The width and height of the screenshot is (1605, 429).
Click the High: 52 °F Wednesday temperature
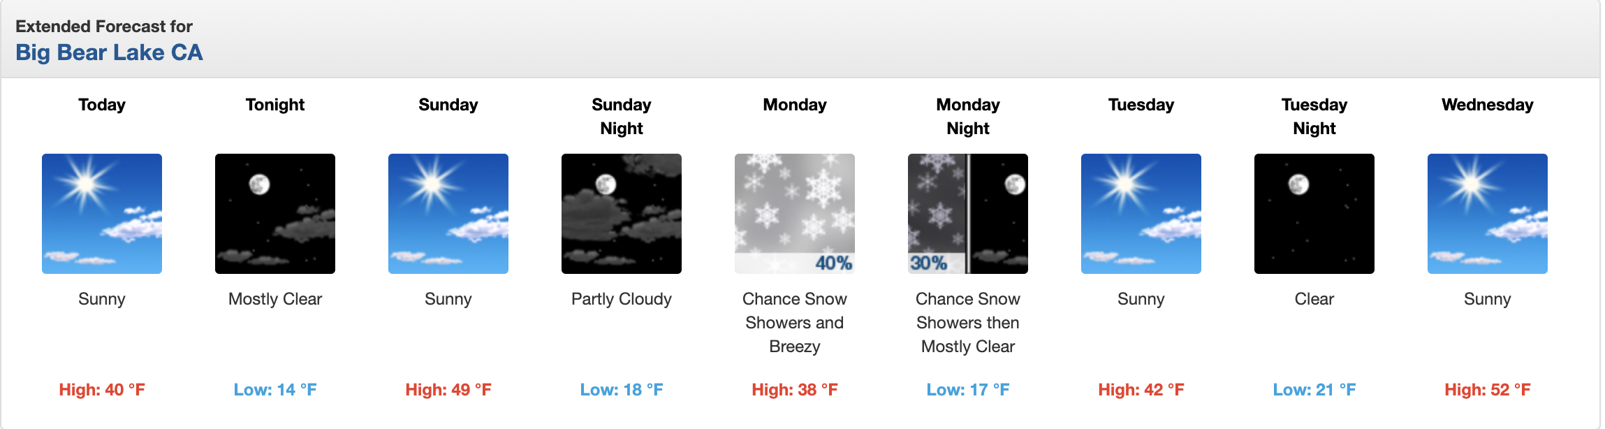pyautogui.click(x=1488, y=390)
